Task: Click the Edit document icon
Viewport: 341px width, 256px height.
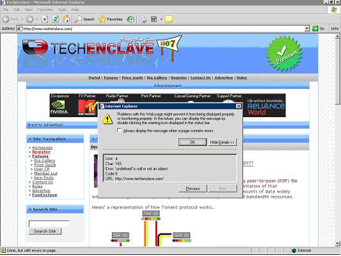Action: click(x=154, y=19)
